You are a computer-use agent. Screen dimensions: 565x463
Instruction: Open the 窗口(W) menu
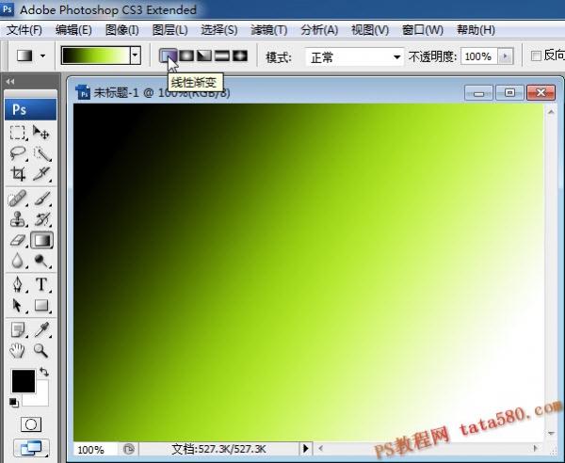422,30
